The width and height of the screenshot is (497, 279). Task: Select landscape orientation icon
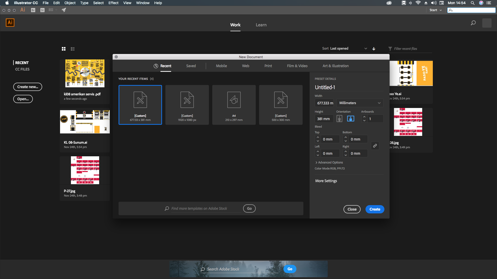click(350, 119)
